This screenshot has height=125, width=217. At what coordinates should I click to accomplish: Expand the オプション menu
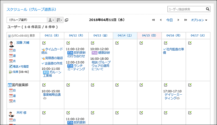point(199,20)
